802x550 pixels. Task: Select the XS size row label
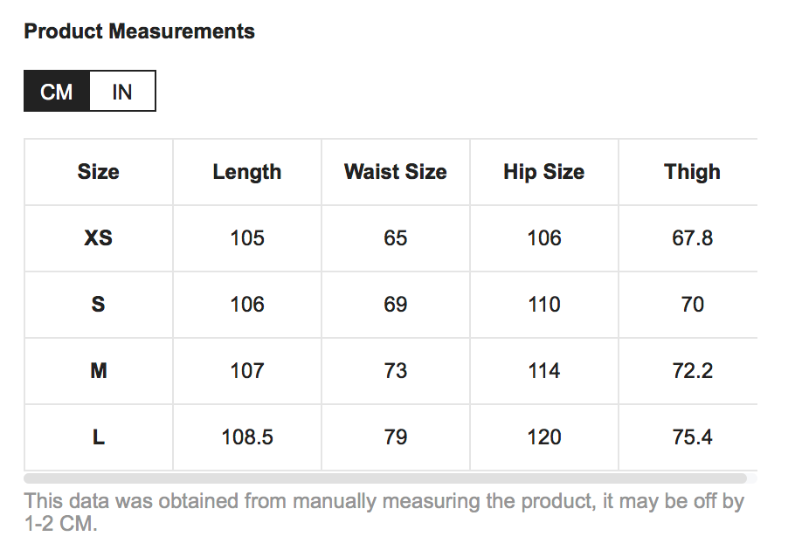[98, 238]
